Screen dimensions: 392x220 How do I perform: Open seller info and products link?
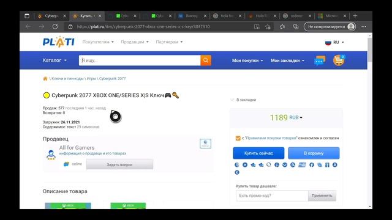click(92, 153)
